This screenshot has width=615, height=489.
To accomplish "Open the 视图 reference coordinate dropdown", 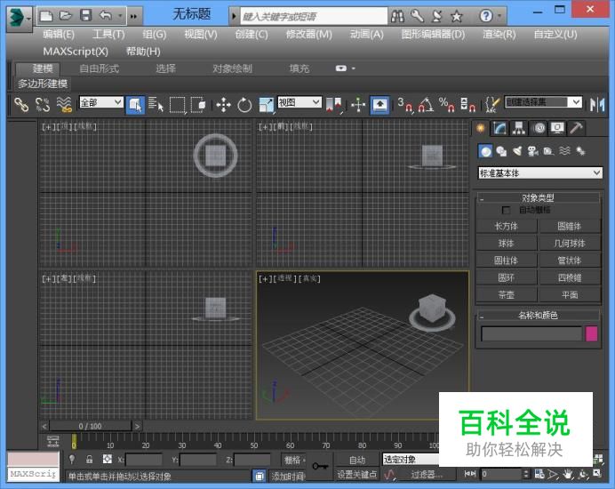I will coord(300,103).
